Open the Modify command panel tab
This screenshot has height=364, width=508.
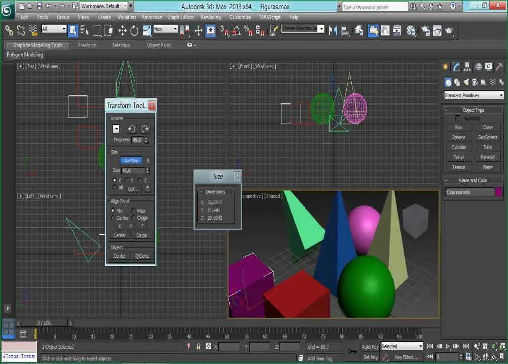tap(456, 67)
